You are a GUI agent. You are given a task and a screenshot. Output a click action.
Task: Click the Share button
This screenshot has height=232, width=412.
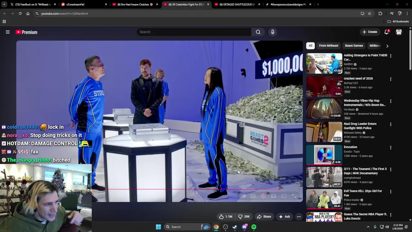tap(264, 217)
